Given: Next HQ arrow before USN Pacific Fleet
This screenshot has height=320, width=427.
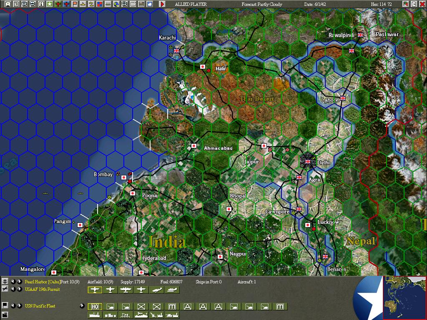Looking at the screenshot, I should click(19, 306).
